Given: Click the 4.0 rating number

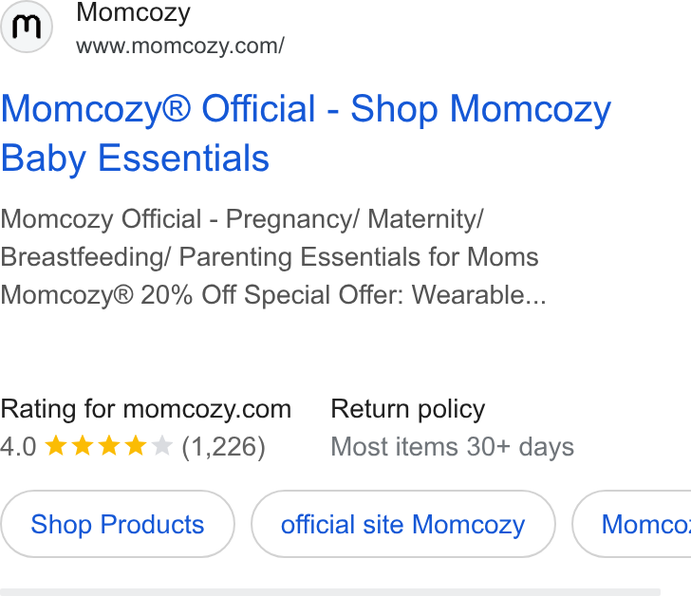Looking at the screenshot, I should coord(18,447).
